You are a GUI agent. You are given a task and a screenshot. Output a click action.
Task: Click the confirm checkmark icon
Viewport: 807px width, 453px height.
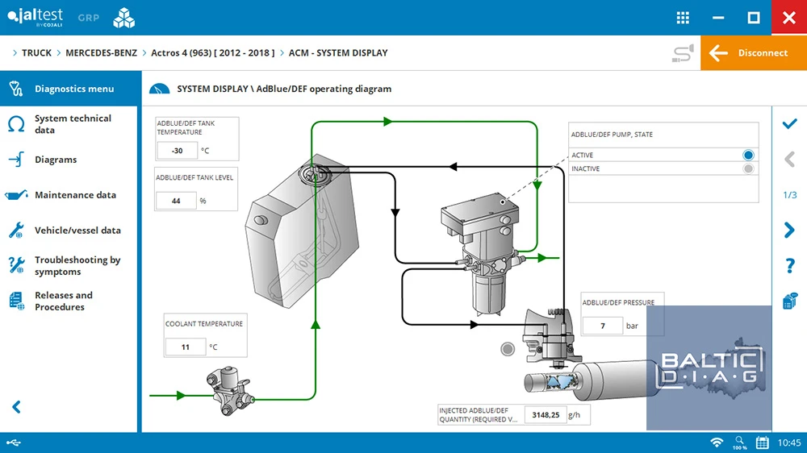pos(789,124)
